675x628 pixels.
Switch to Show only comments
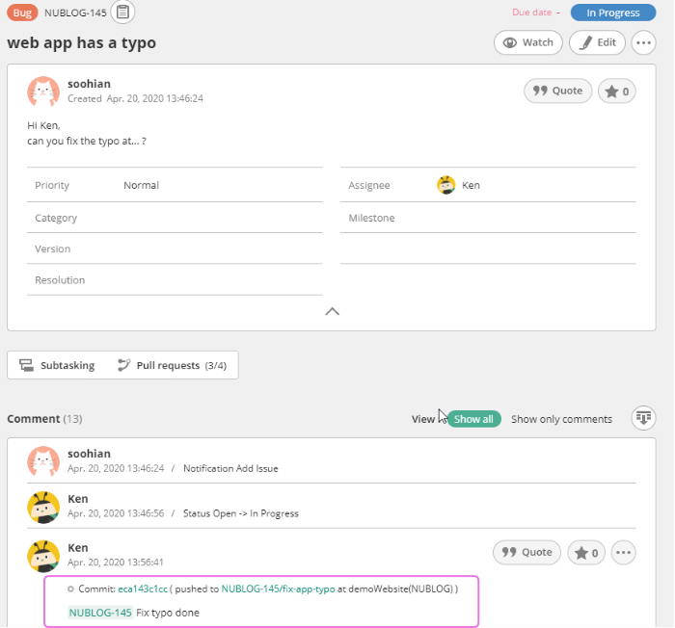tap(561, 419)
